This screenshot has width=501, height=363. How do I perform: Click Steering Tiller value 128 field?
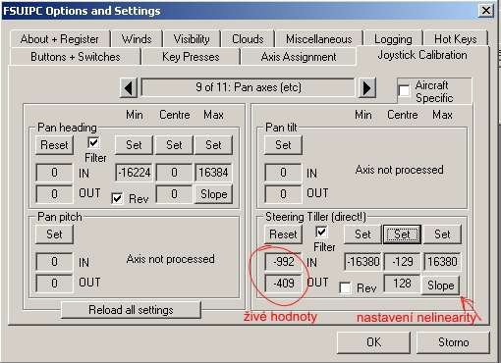coord(403,284)
